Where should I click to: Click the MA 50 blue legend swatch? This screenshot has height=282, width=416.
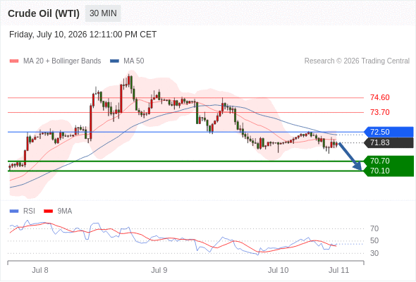click(x=114, y=61)
